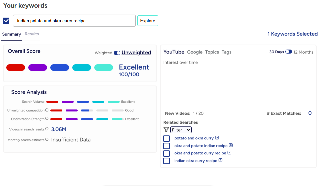The height and width of the screenshot is (186, 320).
Task: Open external link icon beside okra and potato indian recipe
Action: click(x=231, y=145)
